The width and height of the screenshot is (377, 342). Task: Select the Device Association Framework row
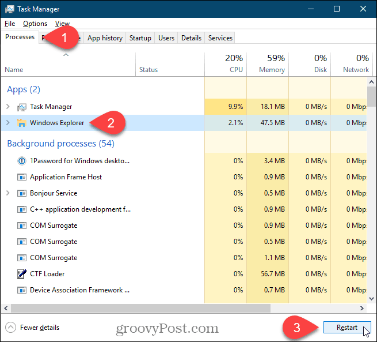184,290
